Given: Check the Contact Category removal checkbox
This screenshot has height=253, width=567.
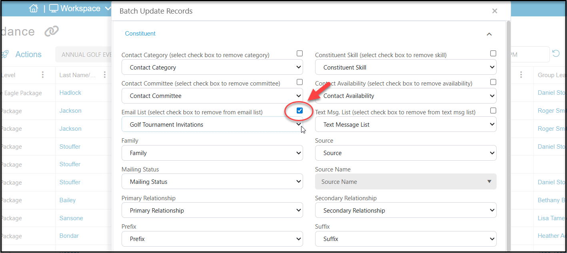Looking at the screenshot, I should point(299,53).
